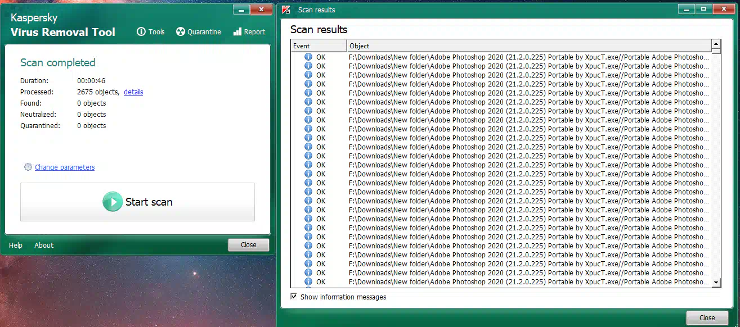This screenshot has height=327, width=740.
Task: Click the Kaspersky logo in Scan results title bar
Action: [286, 10]
